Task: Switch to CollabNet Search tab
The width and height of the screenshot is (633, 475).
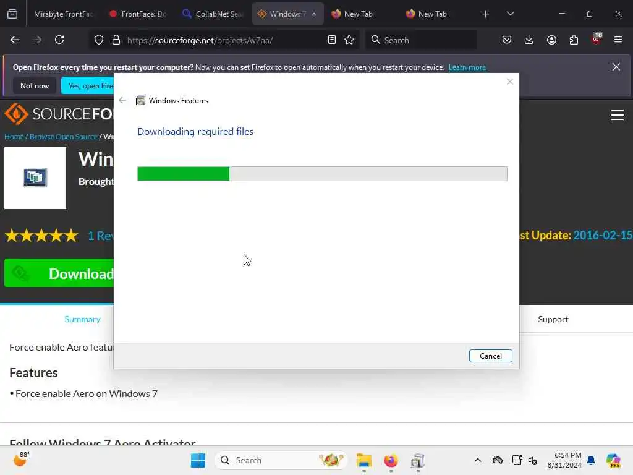Action: click(213, 14)
